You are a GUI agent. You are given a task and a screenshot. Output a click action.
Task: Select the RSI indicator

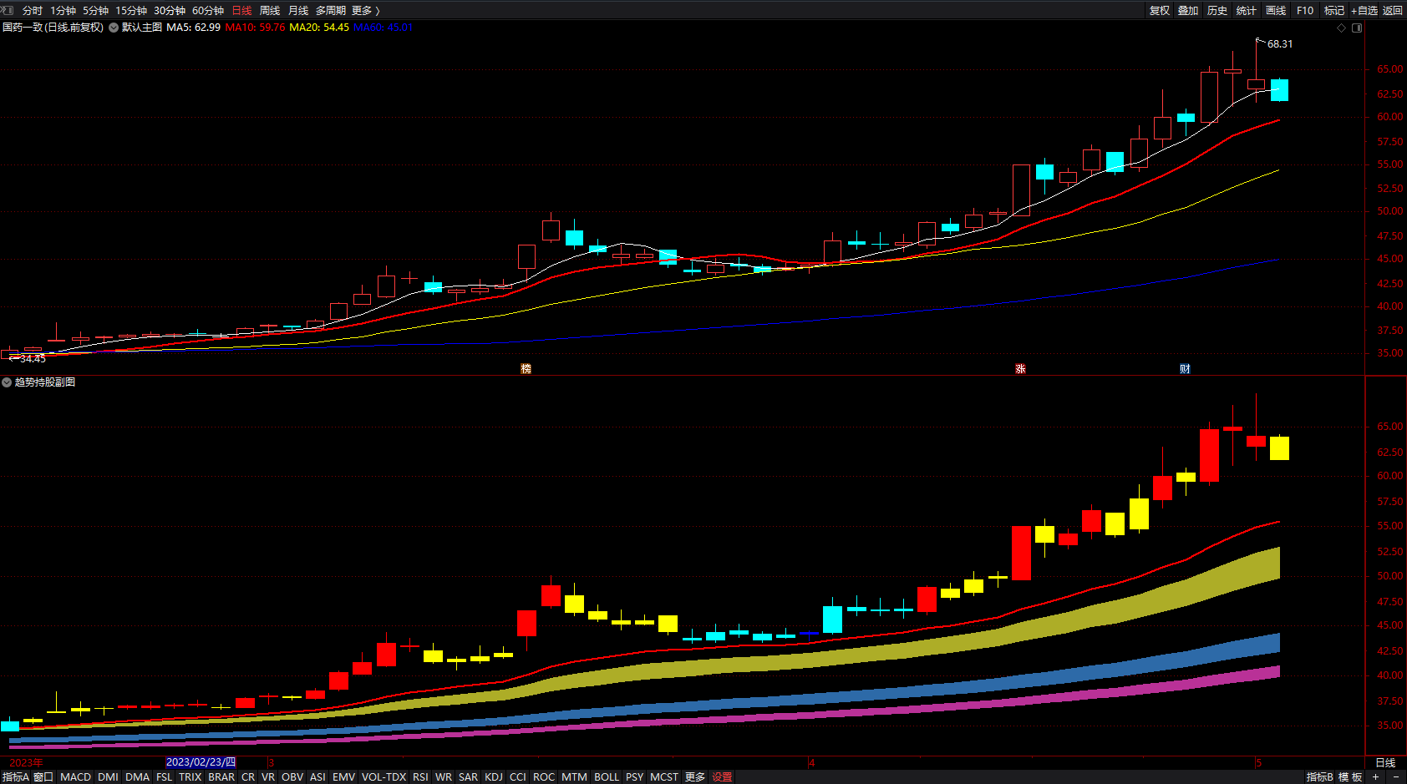coord(420,776)
